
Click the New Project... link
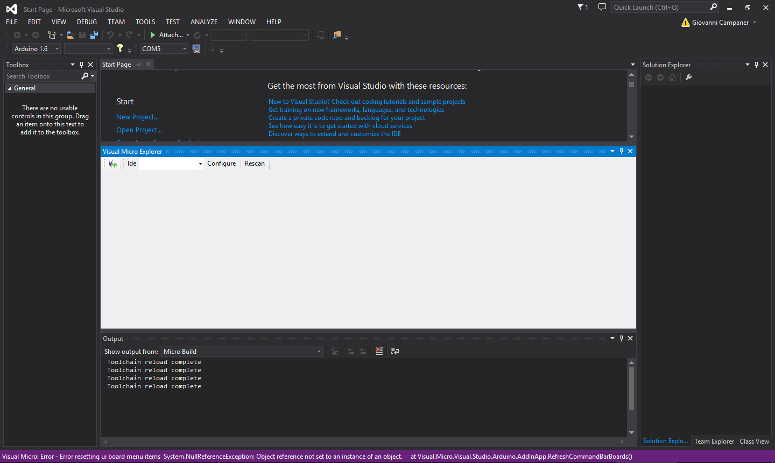[x=137, y=117]
